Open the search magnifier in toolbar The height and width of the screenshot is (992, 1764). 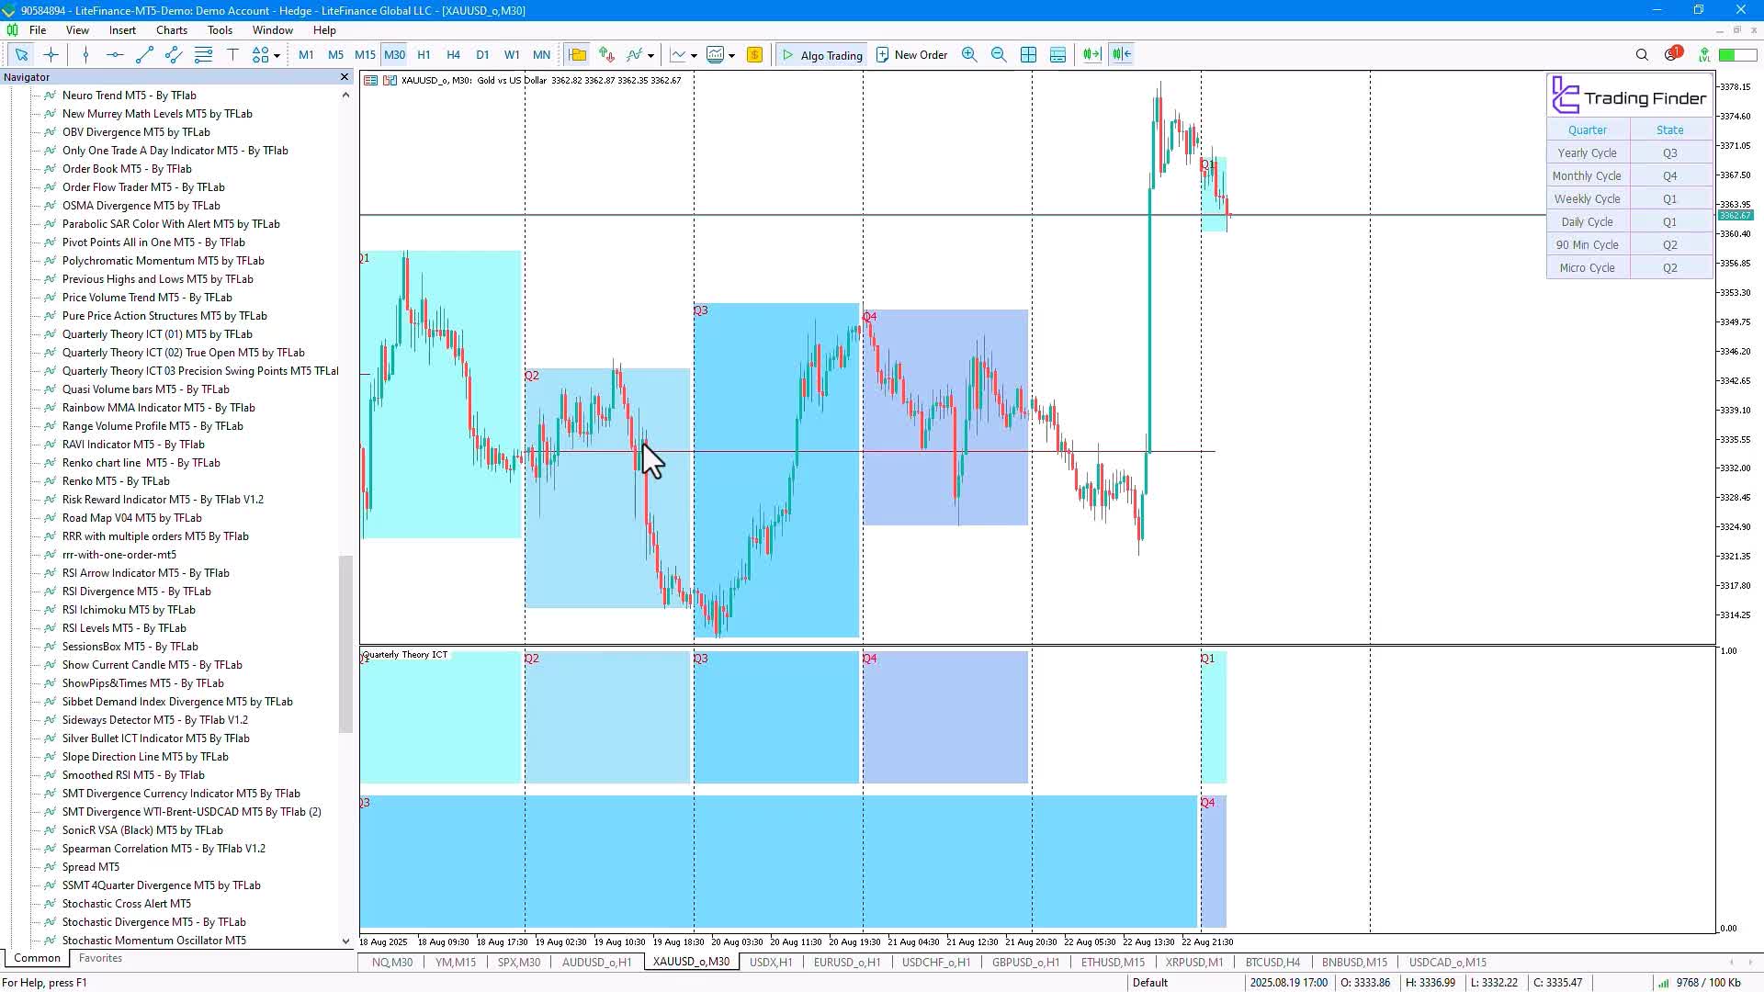[x=1642, y=55]
